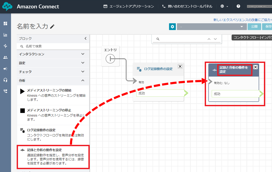Jump to previous search result arrow
The width and height of the screenshot is (272, 172).
pyautogui.click(x=209, y=39)
